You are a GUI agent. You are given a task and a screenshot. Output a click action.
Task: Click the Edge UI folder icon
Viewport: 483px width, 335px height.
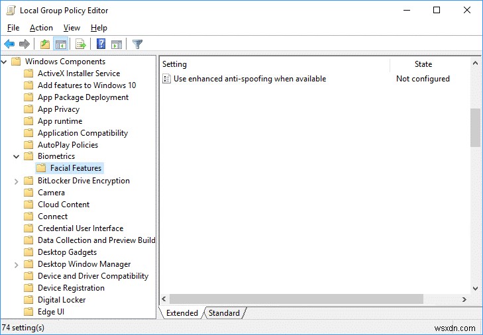pos(28,312)
